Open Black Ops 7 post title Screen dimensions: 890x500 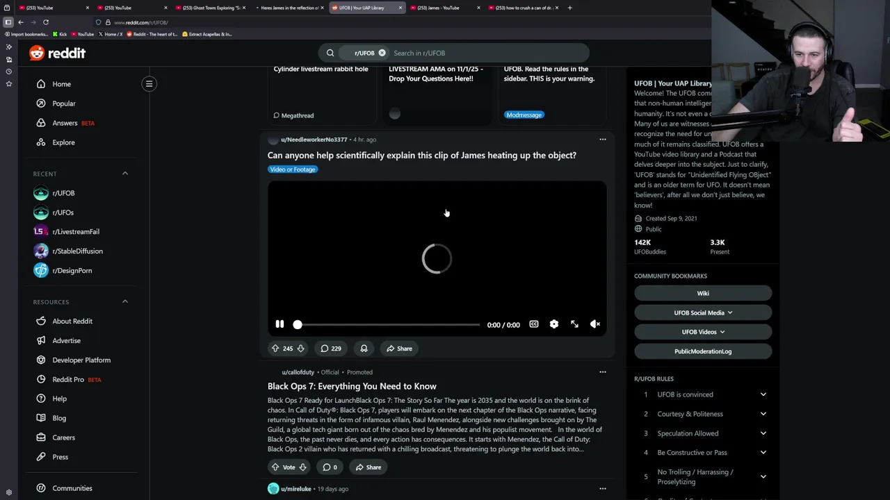352,386
